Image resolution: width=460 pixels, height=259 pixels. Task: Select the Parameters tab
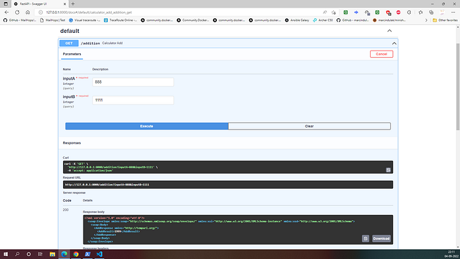[72, 55]
